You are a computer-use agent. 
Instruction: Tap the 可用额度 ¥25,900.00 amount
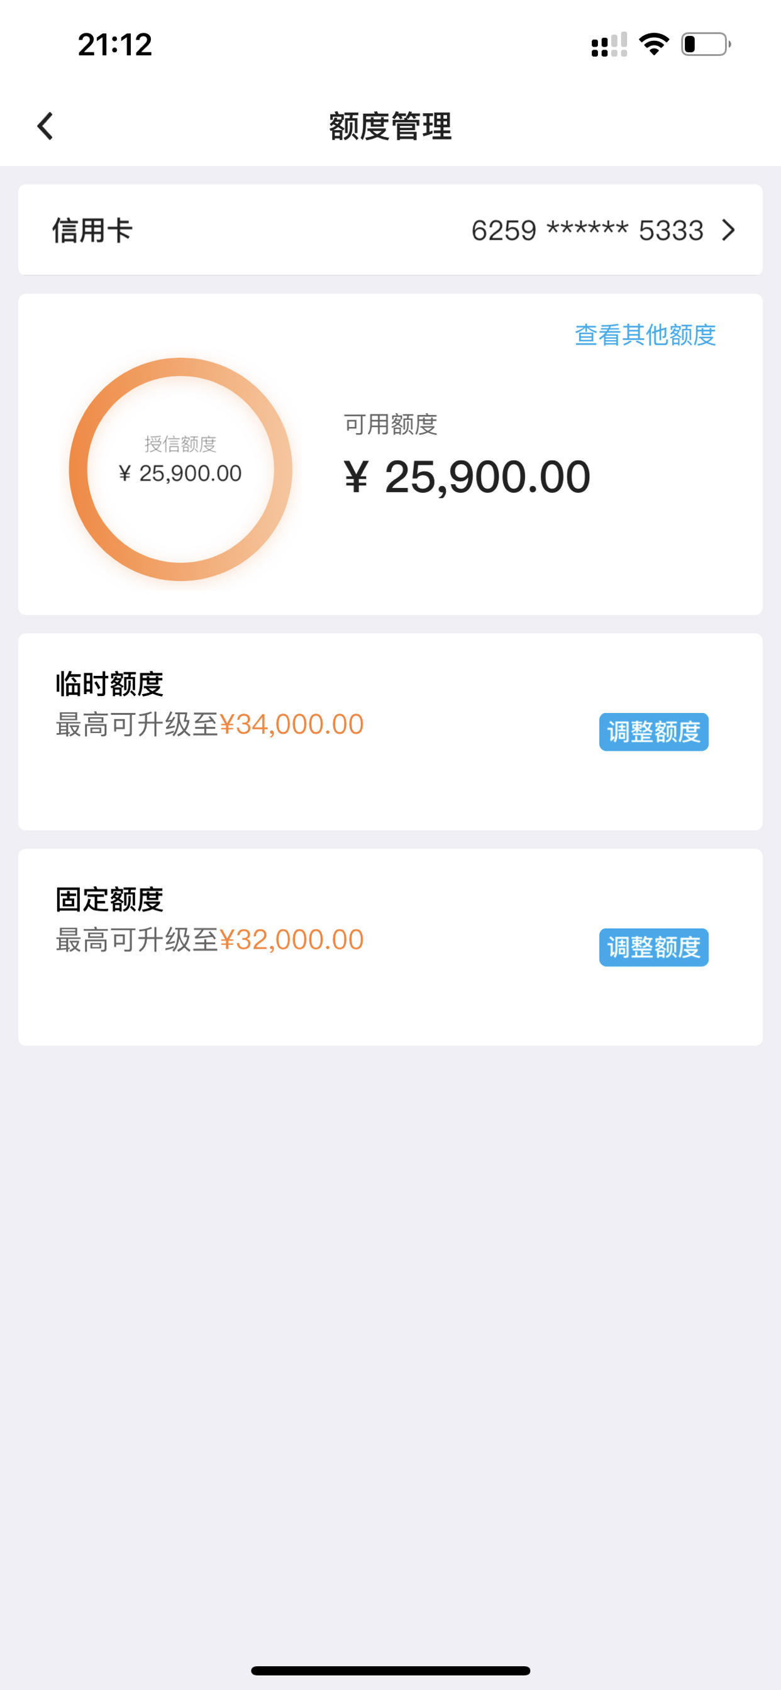tap(467, 477)
